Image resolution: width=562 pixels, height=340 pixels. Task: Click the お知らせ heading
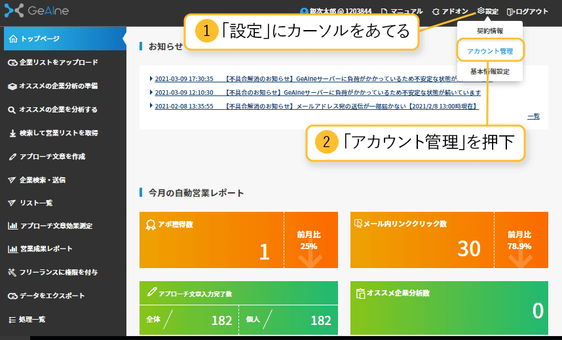166,46
